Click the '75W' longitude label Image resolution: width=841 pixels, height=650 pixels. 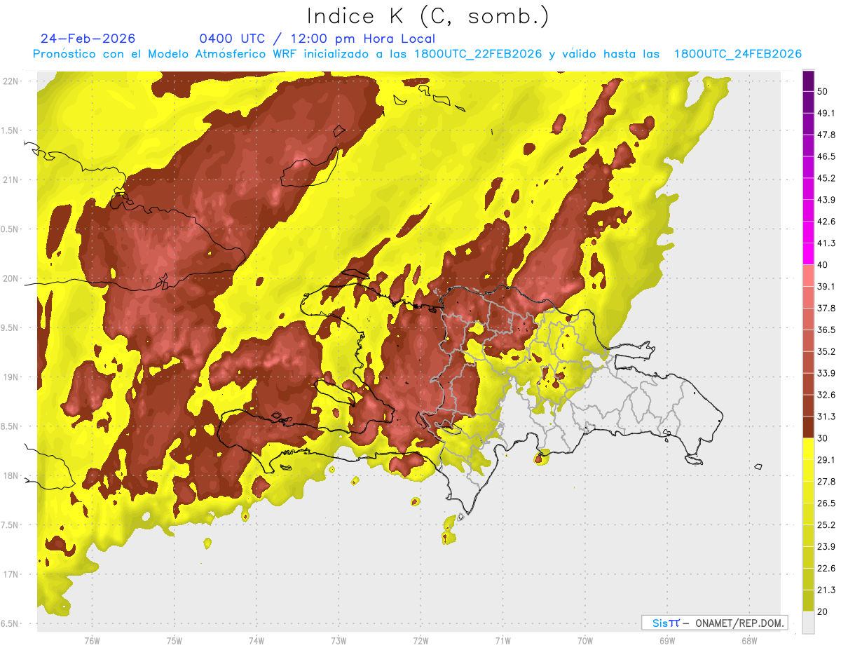tap(174, 641)
